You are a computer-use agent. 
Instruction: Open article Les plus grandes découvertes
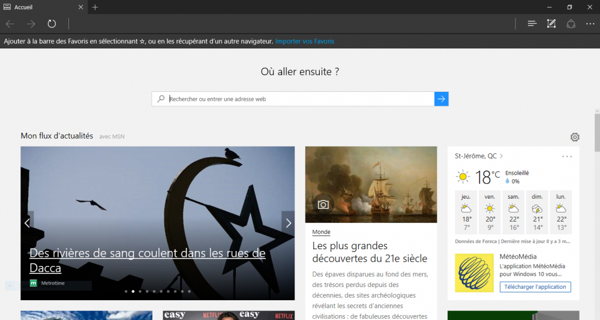coord(370,252)
